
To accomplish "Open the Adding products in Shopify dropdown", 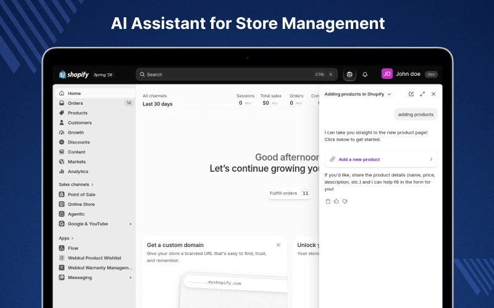I will pyautogui.click(x=358, y=94).
